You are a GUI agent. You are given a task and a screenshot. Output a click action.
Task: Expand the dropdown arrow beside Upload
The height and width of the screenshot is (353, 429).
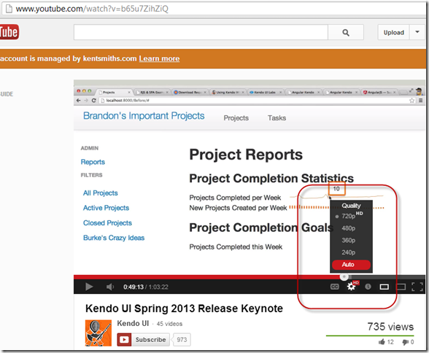(417, 32)
